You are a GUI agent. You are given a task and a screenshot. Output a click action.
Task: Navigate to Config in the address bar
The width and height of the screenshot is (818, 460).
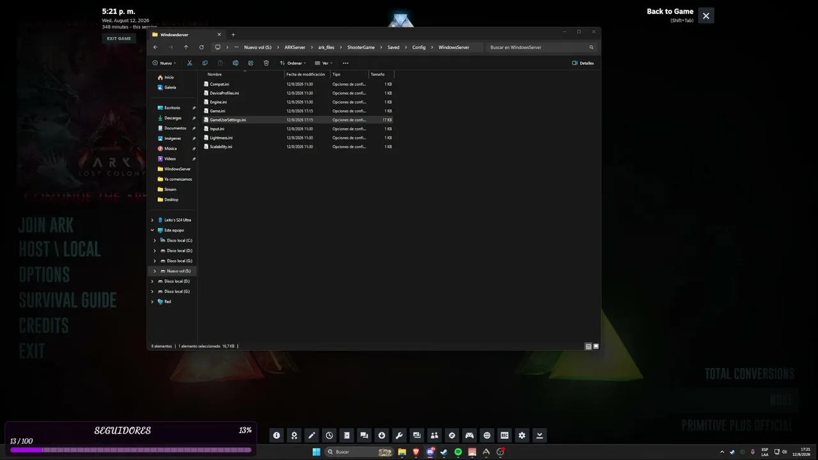(x=419, y=47)
